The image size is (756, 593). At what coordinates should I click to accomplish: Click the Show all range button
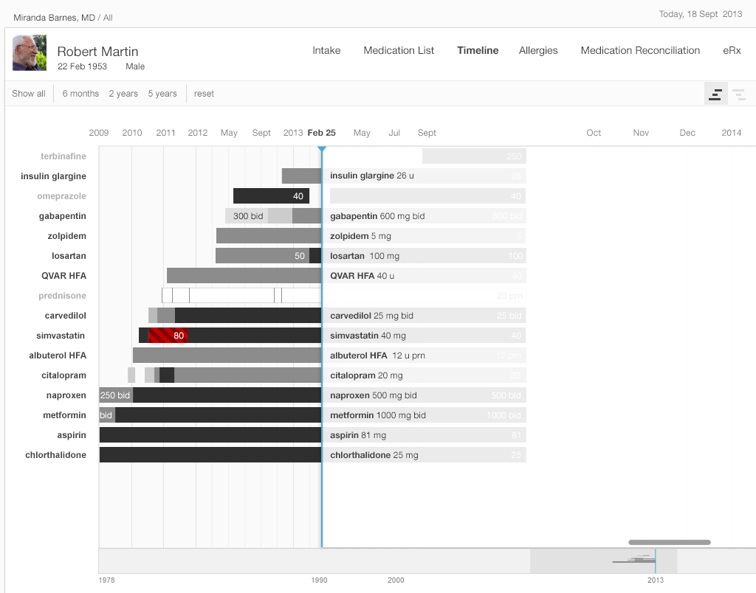(29, 94)
